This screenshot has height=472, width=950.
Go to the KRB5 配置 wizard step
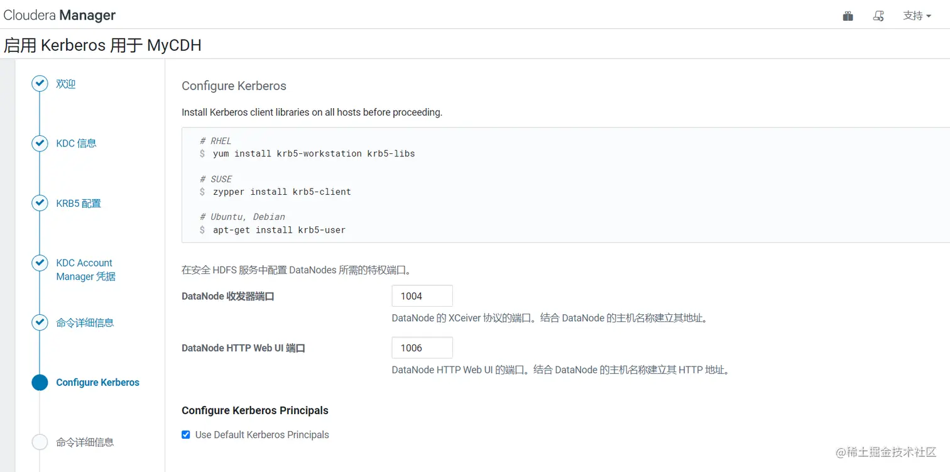(79, 204)
